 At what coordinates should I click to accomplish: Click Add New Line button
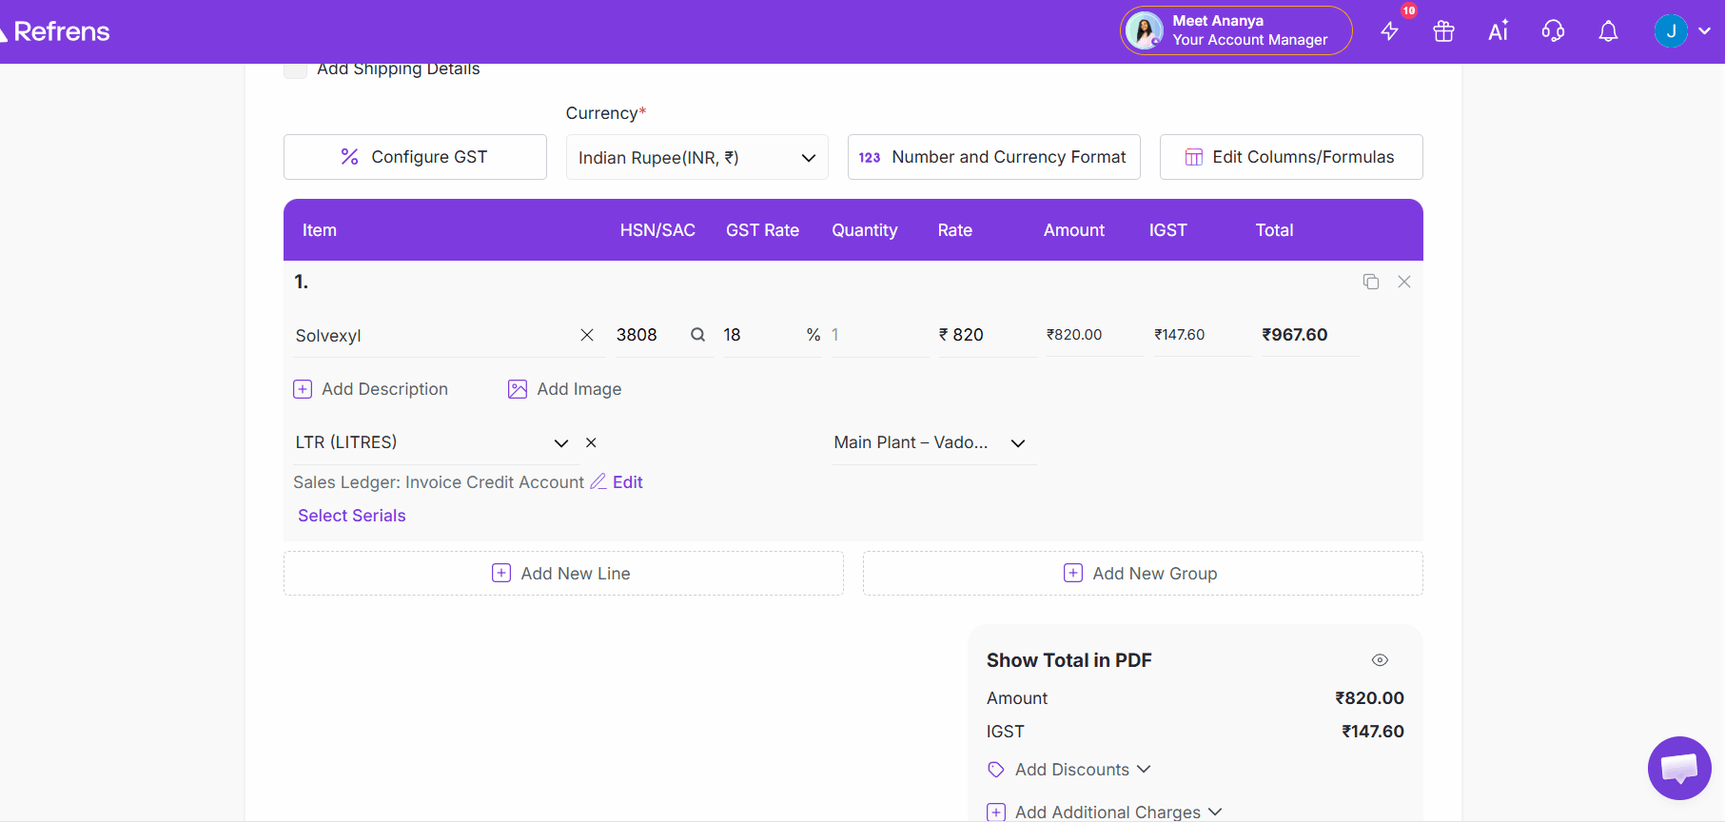[x=563, y=574]
